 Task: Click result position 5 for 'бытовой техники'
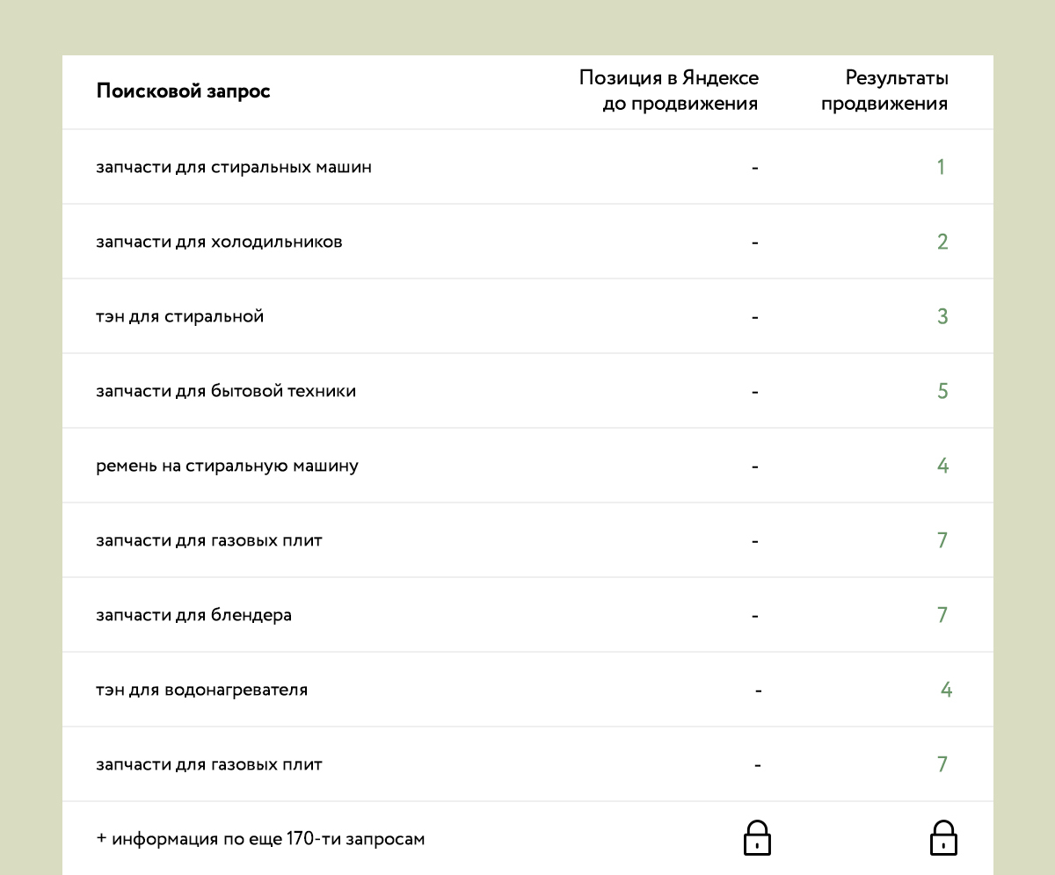pos(942,391)
